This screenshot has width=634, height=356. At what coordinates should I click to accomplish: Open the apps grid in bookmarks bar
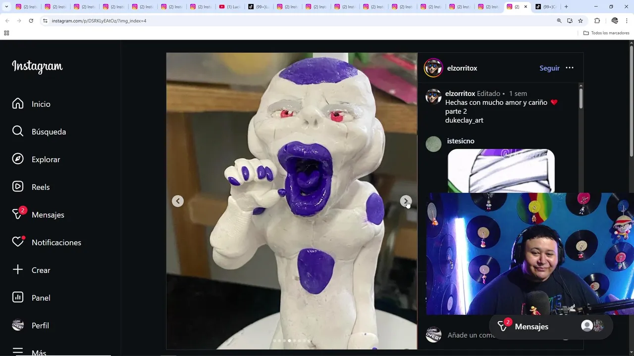[x=6, y=33]
